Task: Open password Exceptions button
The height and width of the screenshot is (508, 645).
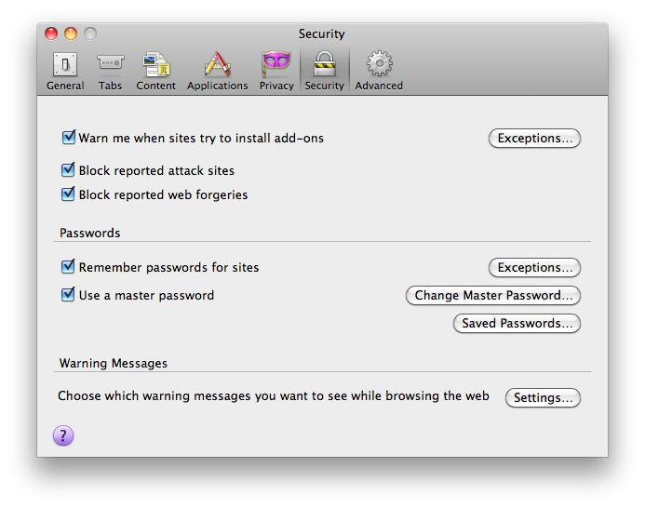Action: (534, 267)
